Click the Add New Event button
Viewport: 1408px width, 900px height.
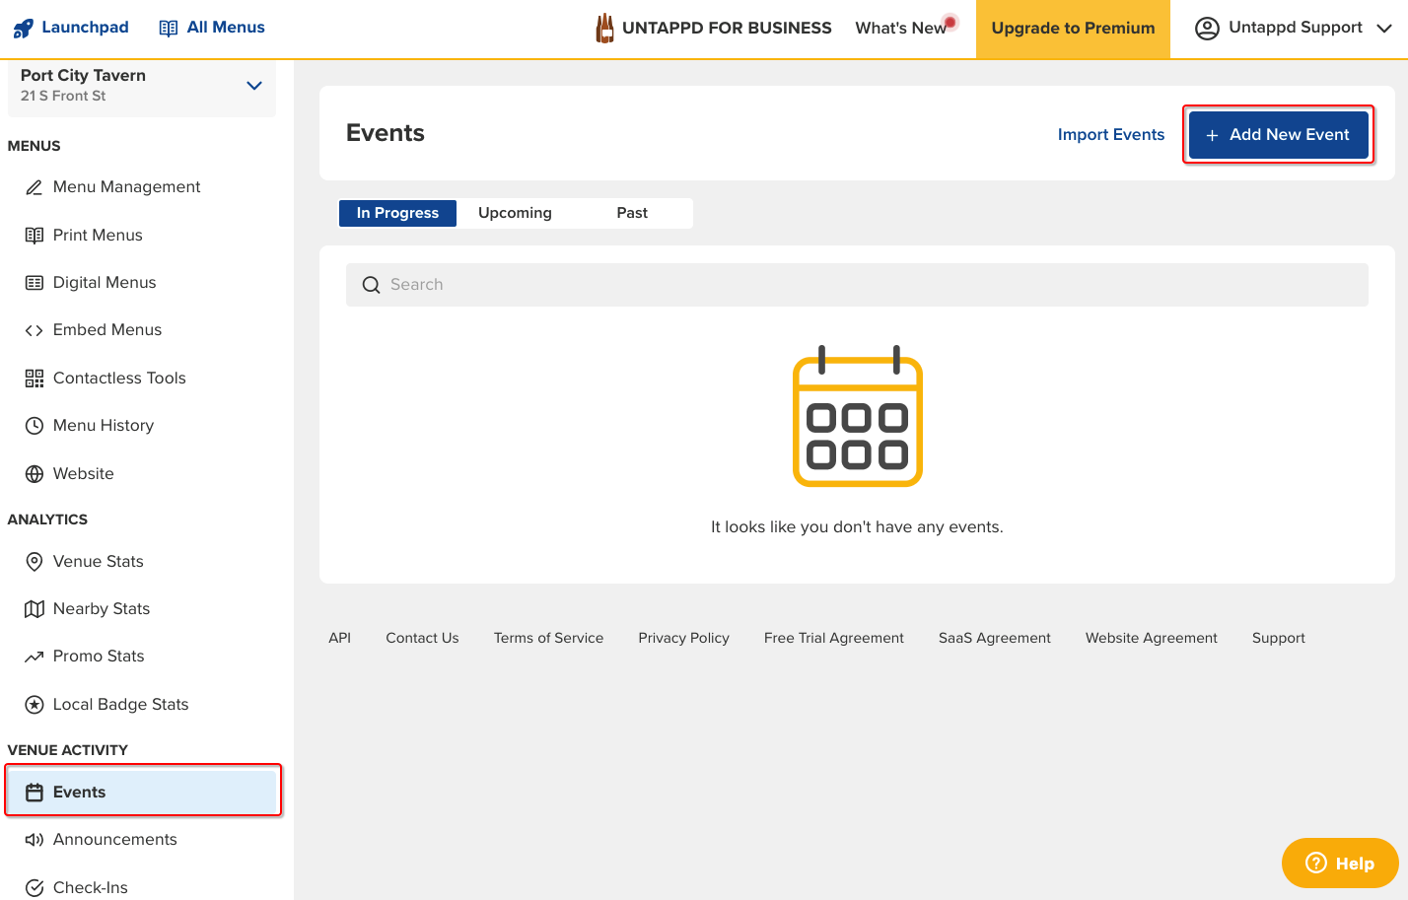point(1278,135)
